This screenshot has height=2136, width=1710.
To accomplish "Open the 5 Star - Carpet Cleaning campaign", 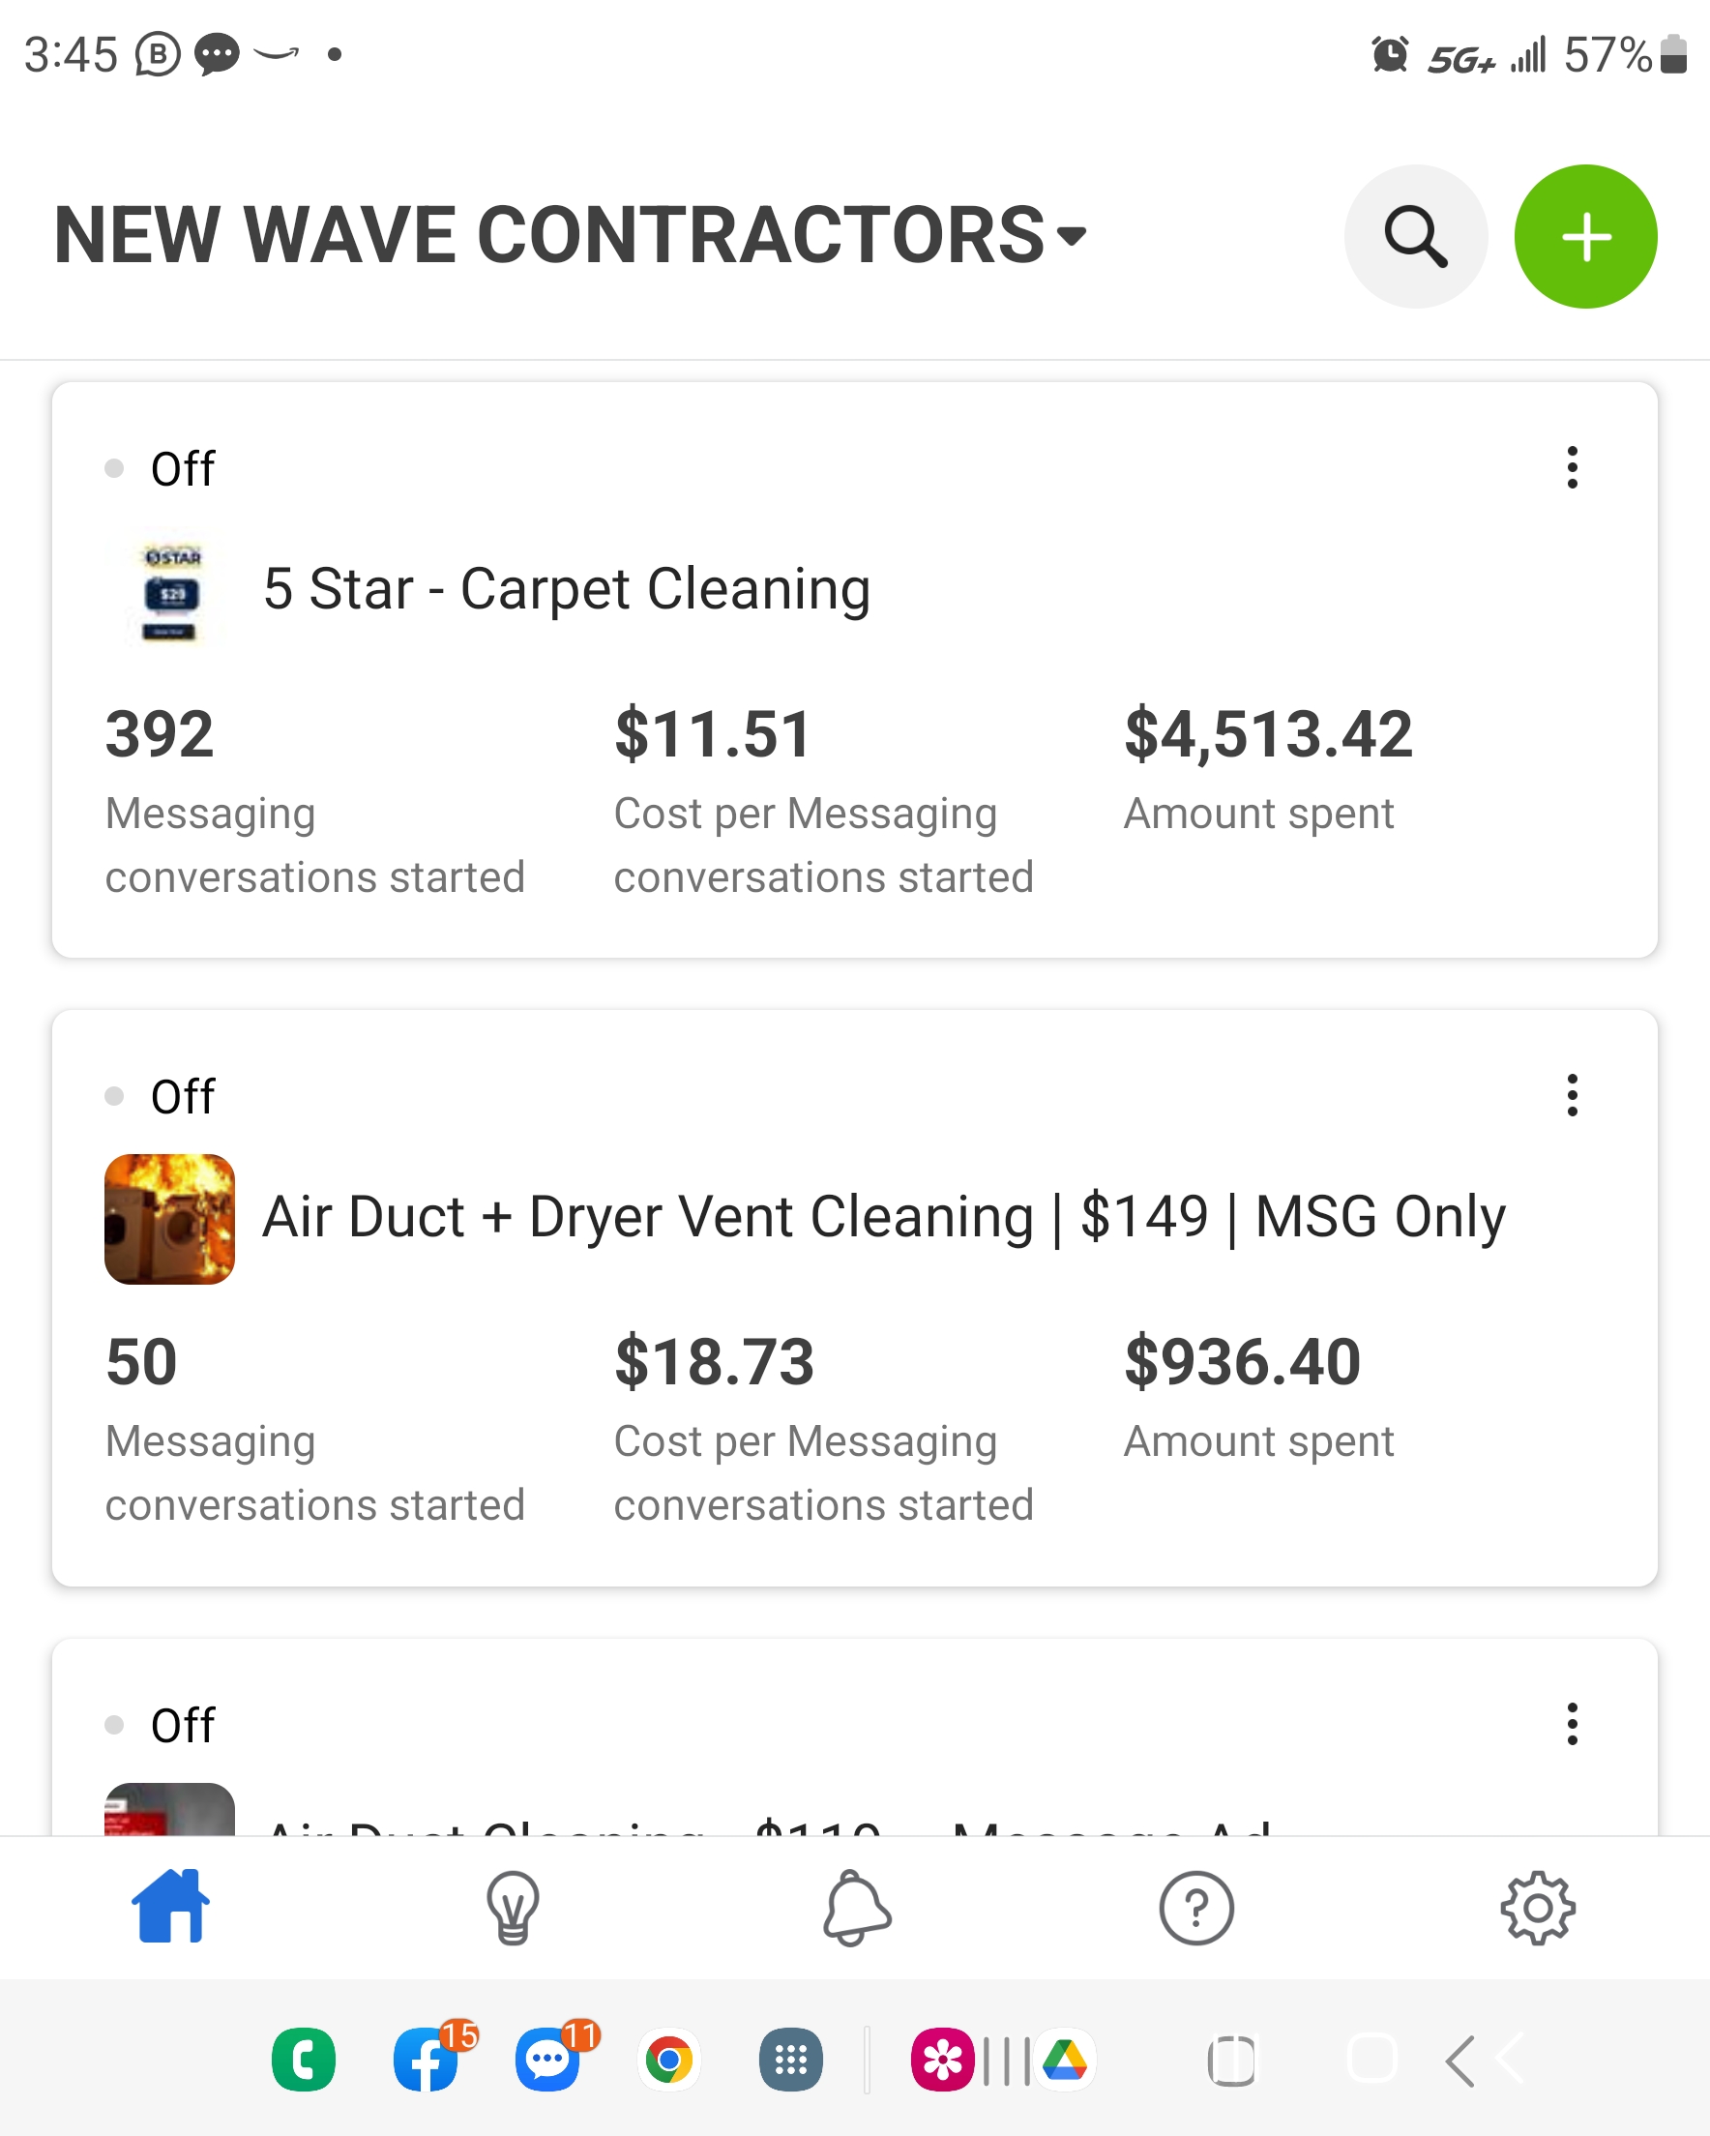I will click(567, 589).
